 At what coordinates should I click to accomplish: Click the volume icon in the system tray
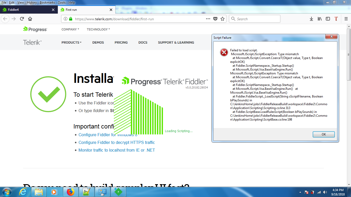(x=325, y=192)
